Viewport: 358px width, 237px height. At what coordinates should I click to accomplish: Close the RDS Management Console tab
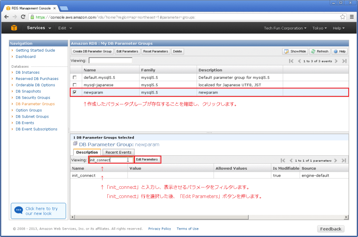55,8
